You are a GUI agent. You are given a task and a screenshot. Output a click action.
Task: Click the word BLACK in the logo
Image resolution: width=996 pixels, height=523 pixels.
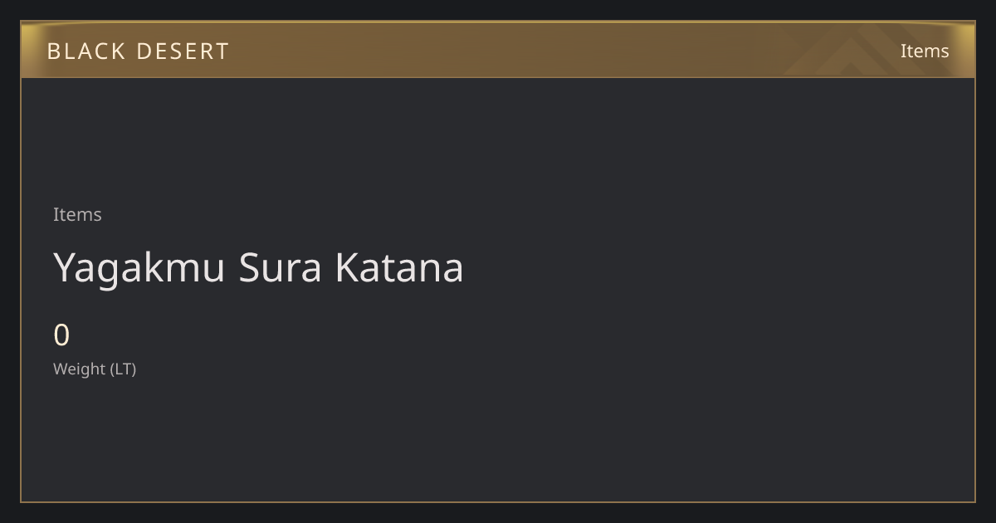[86, 51]
